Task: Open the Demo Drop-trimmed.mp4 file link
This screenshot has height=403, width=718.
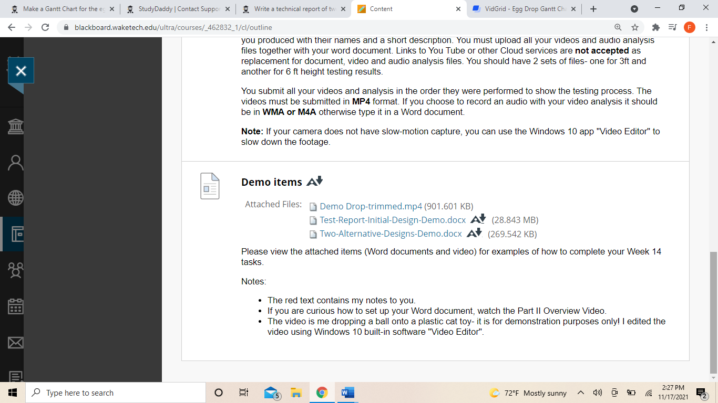Action: pyautogui.click(x=371, y=206)
